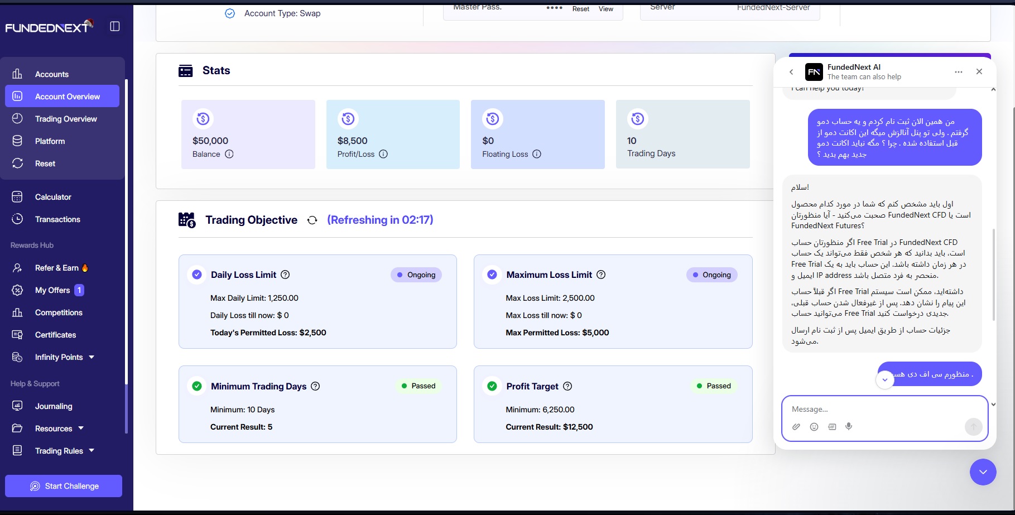This screenshot has height=515, width=1015.
Task: Click the Trading Objective refresh icon
Action: click(x=312, y=220)
